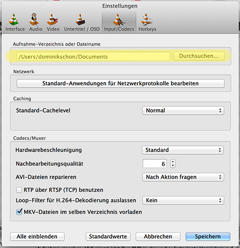Uncheck MKV-Dateien im selben Verzeichnis vorladen
This screenshot has width=240, height=248.
tap(19, 212)
